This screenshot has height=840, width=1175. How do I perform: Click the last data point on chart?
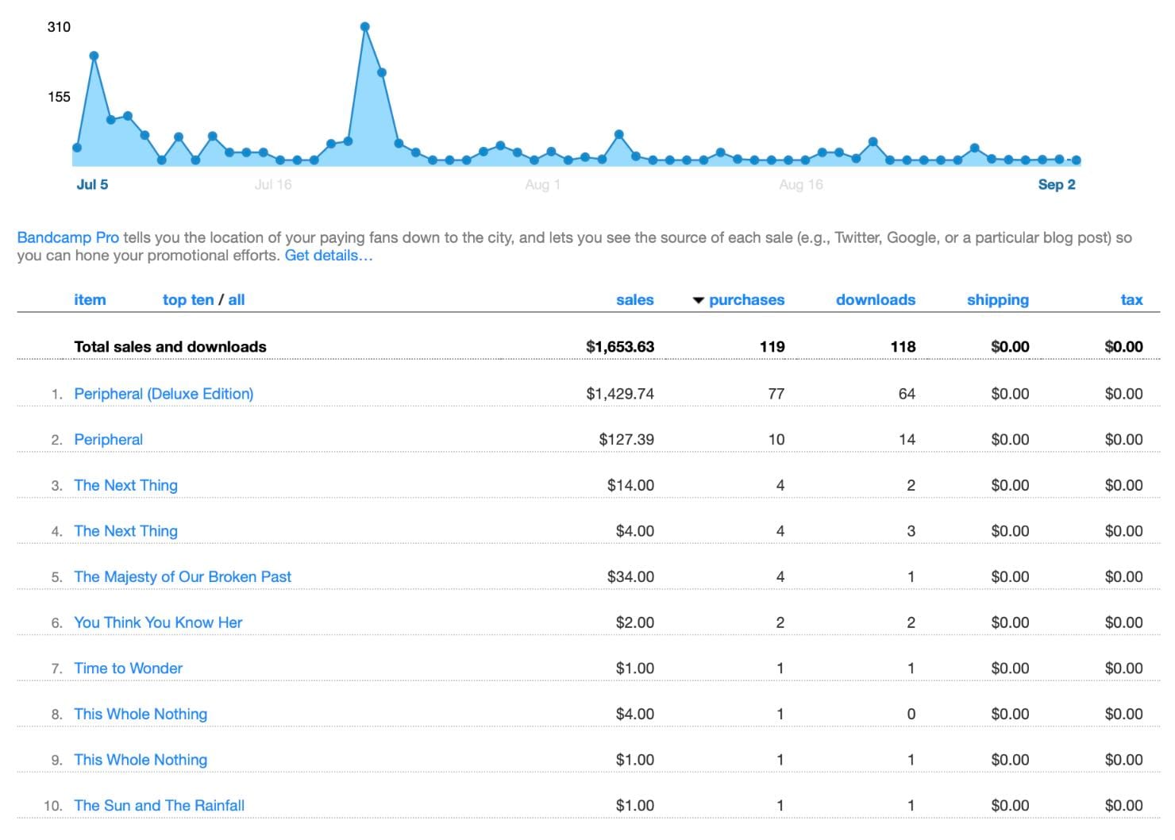coord(1077,160)
